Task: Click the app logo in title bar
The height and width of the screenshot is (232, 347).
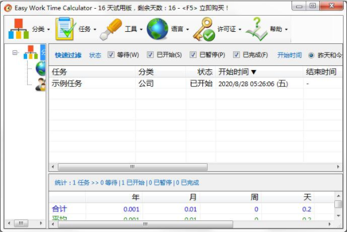Action: coord(8,8)
